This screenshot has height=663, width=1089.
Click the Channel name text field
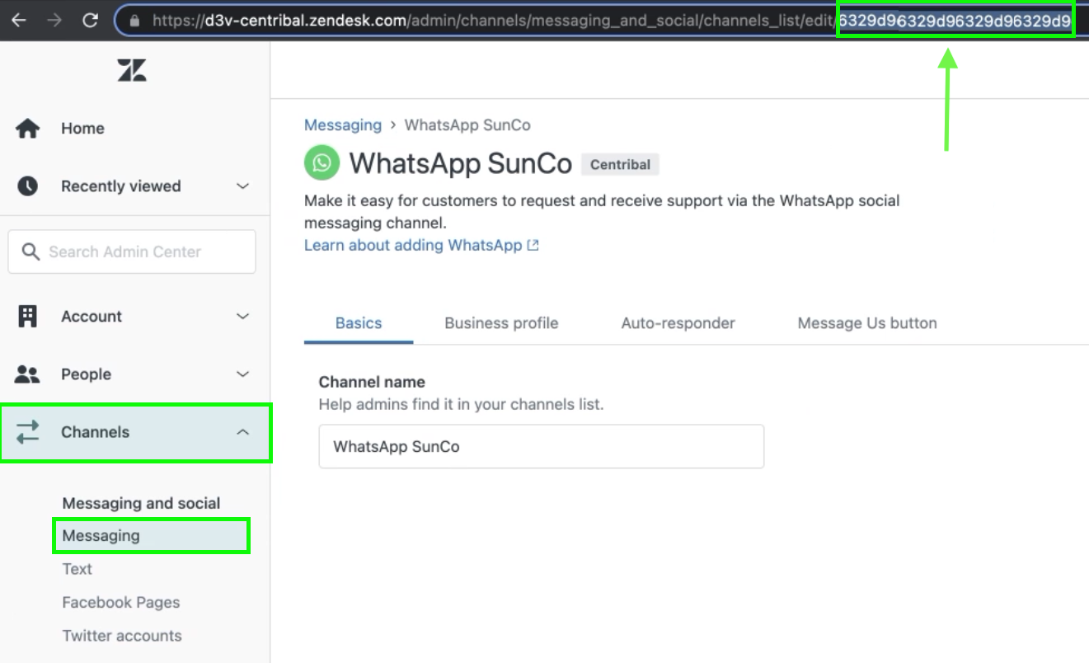pyautogui.click(x=541, y=447)
